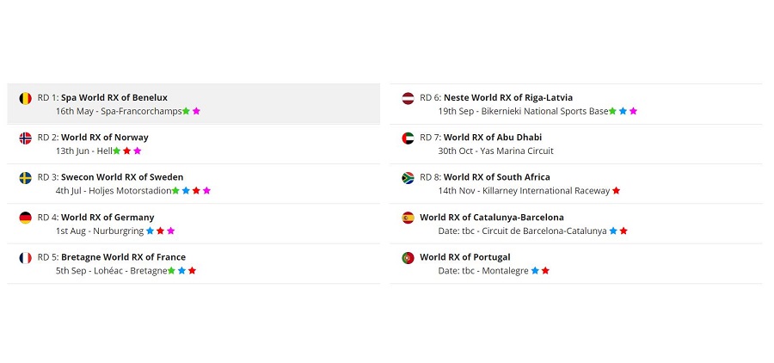Click the Latvia flag icon for RD 6
Image resolution: width=774 pixels, height=363 pixels.
point(408,98)
